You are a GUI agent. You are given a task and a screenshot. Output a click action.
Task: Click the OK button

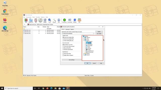pos(88,63)
